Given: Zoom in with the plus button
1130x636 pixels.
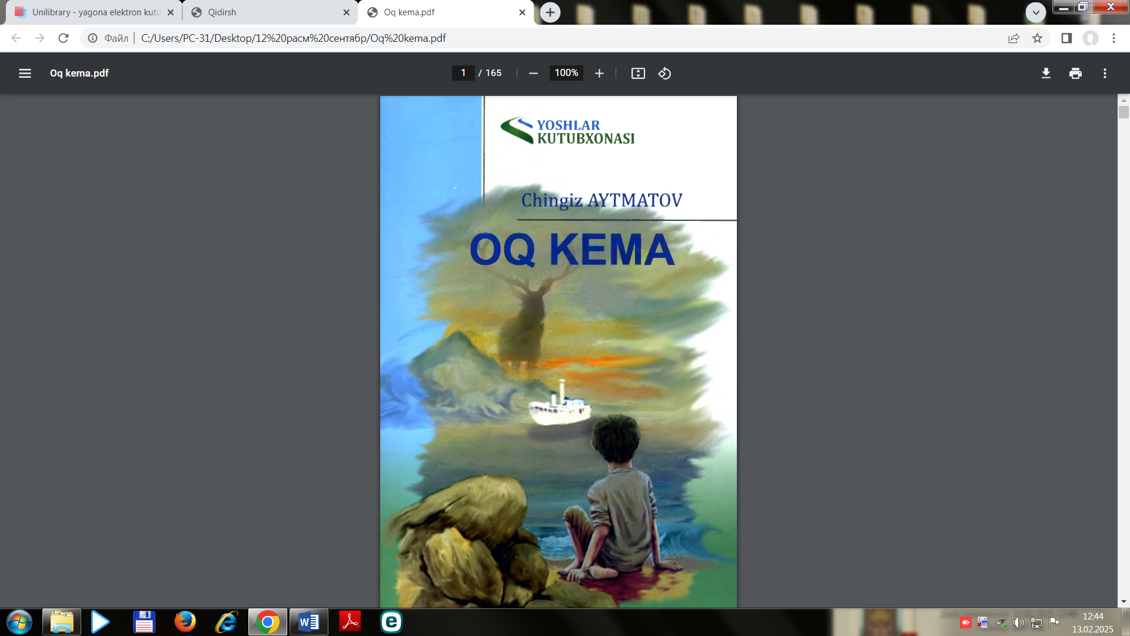Looking at the screenshot, I should pos(599,73).
